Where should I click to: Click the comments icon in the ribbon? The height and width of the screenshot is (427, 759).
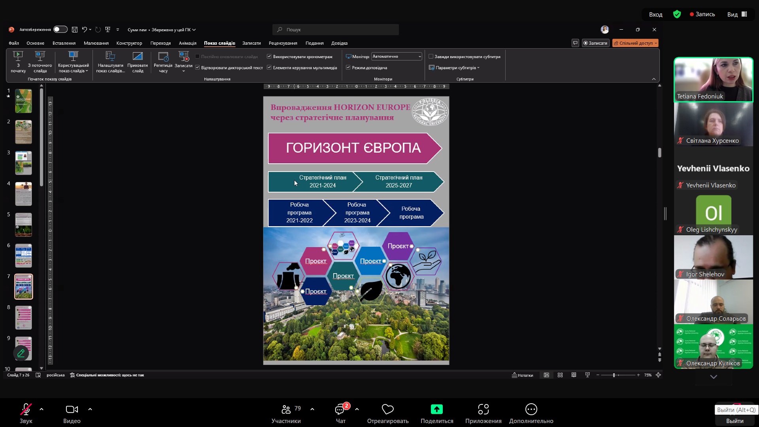pyautogui.click(x=575, y=43)
